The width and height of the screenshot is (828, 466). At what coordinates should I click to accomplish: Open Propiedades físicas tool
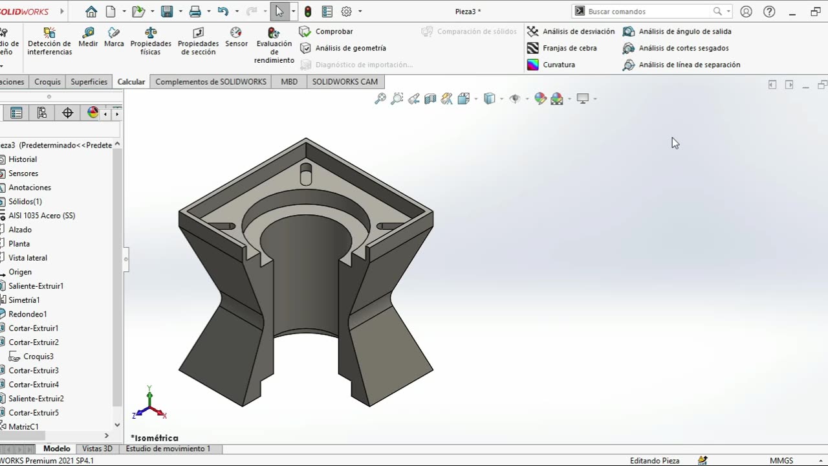151,41
